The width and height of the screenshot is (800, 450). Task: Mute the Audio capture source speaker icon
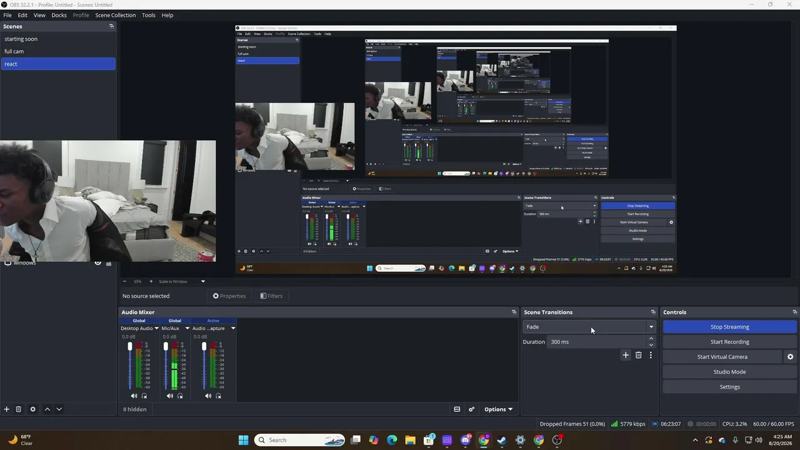(208, 396)
